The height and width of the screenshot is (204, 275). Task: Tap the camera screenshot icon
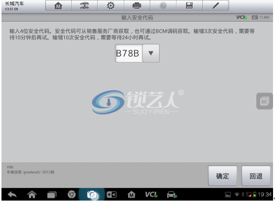[91, 194]
